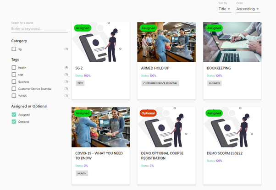Click the CUSTOMER SERVICE ESSENTIAL tag chip

[160, 83]
